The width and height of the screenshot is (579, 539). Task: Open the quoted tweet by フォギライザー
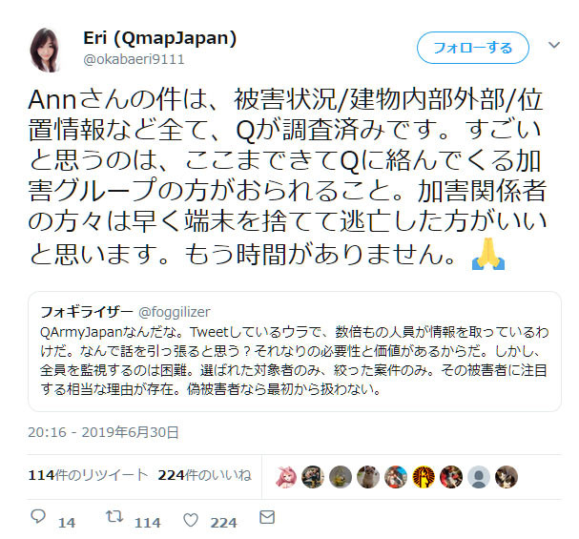pos(295,351)
